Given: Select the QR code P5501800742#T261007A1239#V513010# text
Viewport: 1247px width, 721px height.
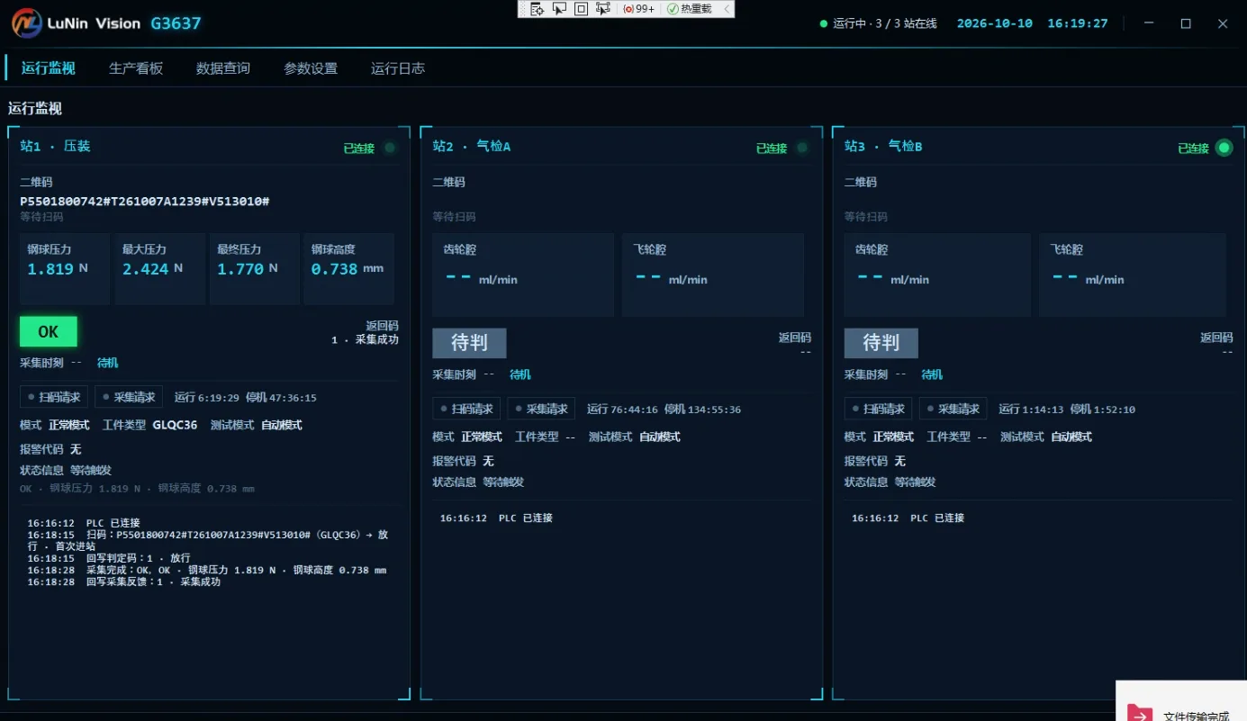Looking at the screenshot, I should pyautogui.click(x=145, y=201).
